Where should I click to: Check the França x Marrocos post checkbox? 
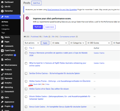click(26, 53)
